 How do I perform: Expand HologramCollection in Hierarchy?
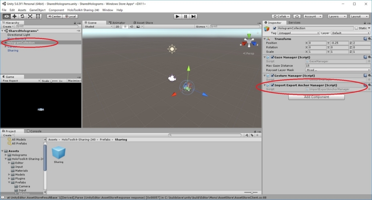pos(6,43)
